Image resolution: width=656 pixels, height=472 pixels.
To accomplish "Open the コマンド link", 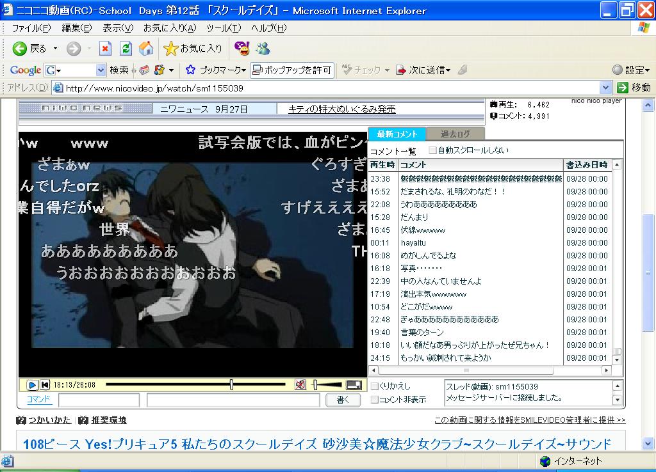I will coord(38,399).
